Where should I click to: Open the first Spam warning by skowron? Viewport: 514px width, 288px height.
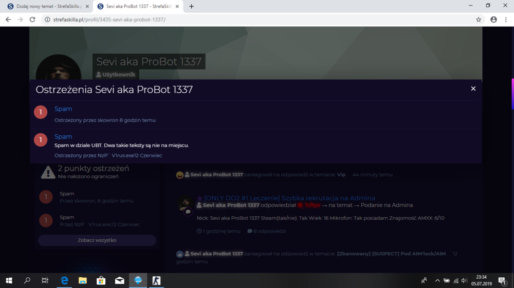(x=63, y=109)
